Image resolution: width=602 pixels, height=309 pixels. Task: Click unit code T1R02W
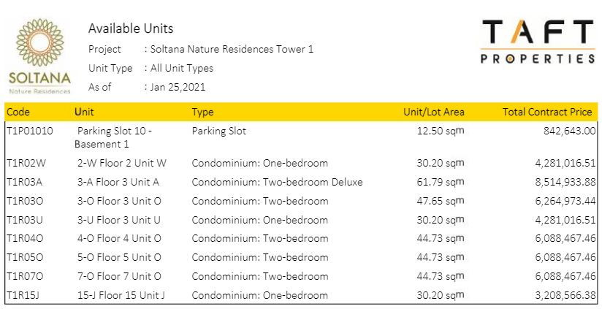[26, 163]
